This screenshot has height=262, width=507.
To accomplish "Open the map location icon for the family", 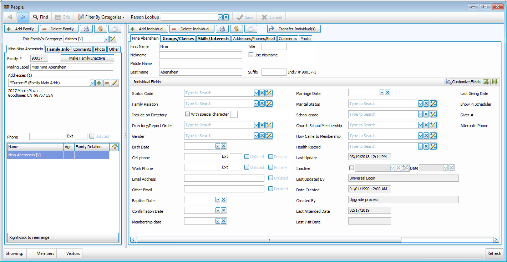I will click(100, 29).
